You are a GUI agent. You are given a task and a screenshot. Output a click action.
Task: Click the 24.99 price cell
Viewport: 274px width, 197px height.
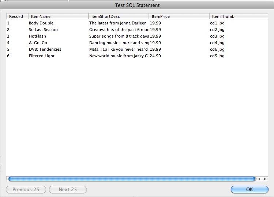coord(155,56)
